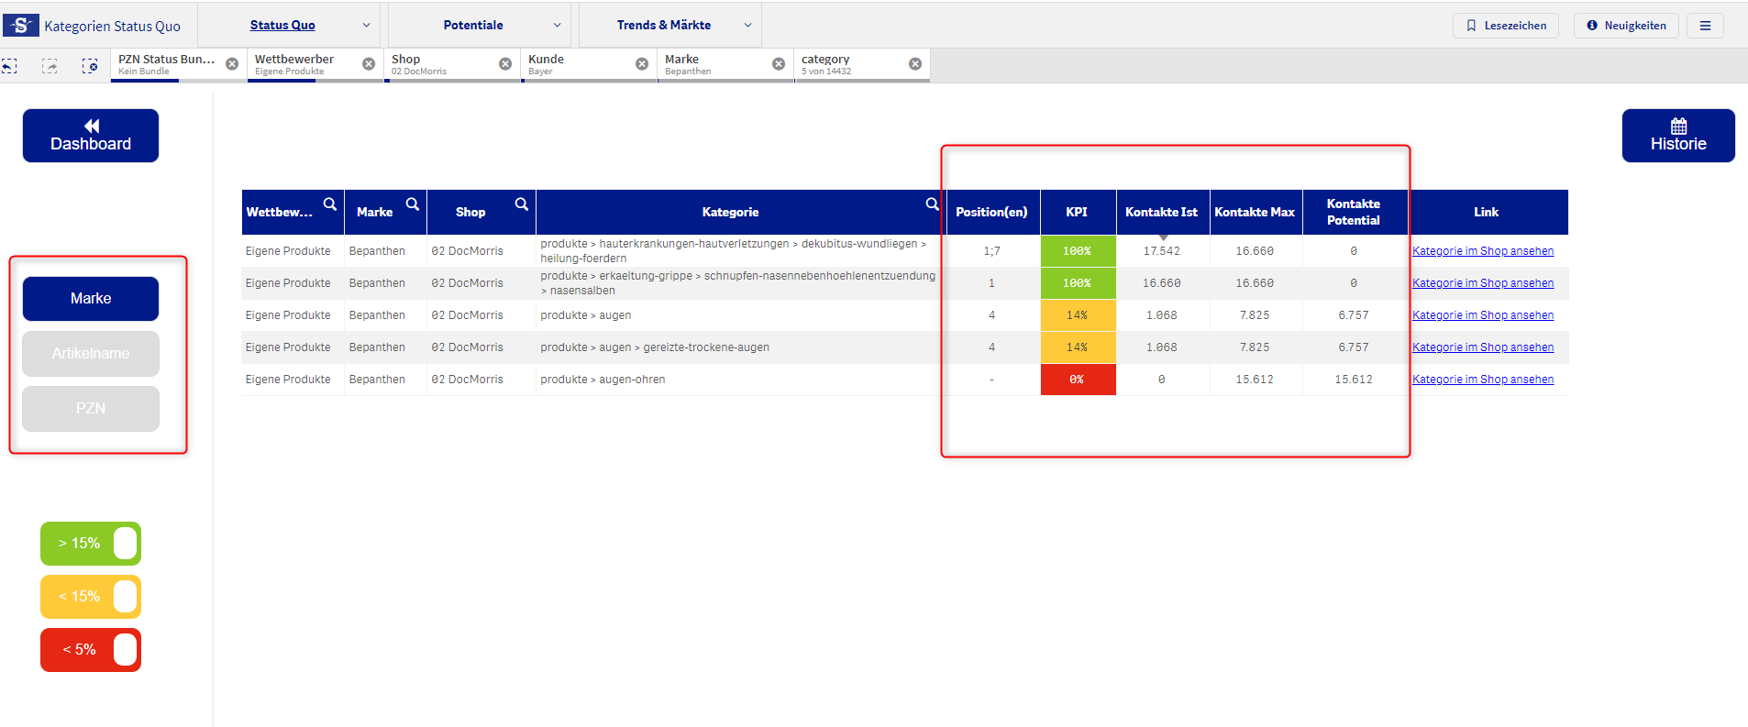Open Kategorie im Shop ansehen for augen-ohren
This screenshot has width=1748, height=727.
point(1482,380)
